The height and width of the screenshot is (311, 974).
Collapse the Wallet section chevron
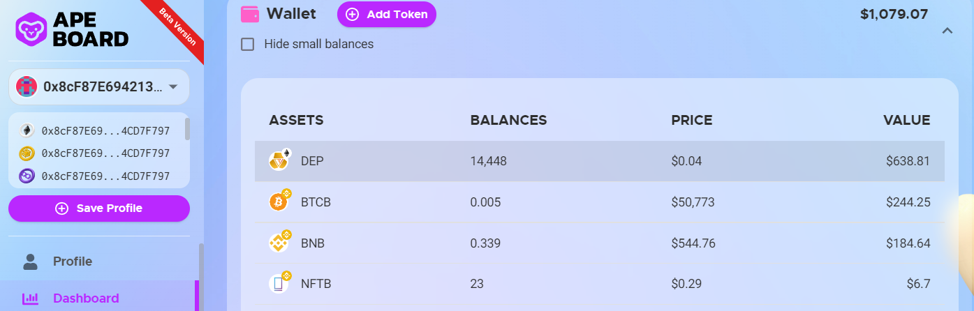(x=947, y=30)
